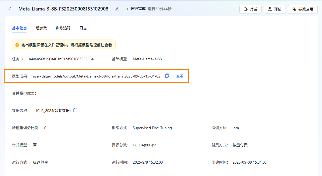The width and height of the screenshot is (322, 176).
Task: Click the green run status dot
Action: (127, 9)
